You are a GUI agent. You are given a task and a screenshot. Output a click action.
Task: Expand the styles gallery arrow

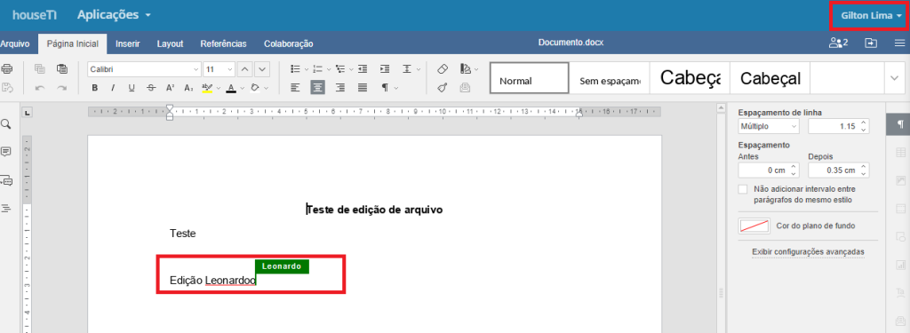coord(894,78)
